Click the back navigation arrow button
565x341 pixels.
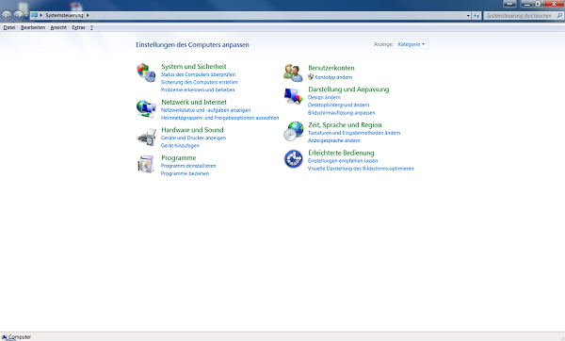click(x=7, y=15)
